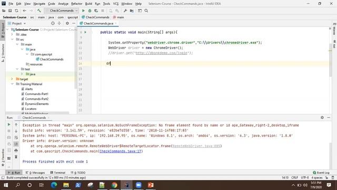Screen dimensions: 337x190
Task: Open the Refactor menu
Action: pos(77,4)
